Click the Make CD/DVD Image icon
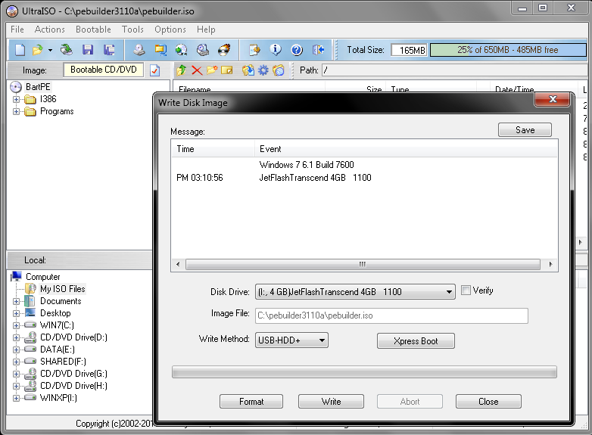This screenshot has height=435, width=592. (x=139, y=50)
